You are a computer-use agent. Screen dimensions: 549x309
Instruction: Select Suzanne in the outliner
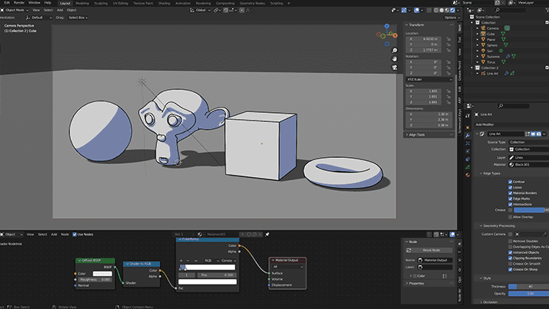pyautogui.click(x=493, y=56)
